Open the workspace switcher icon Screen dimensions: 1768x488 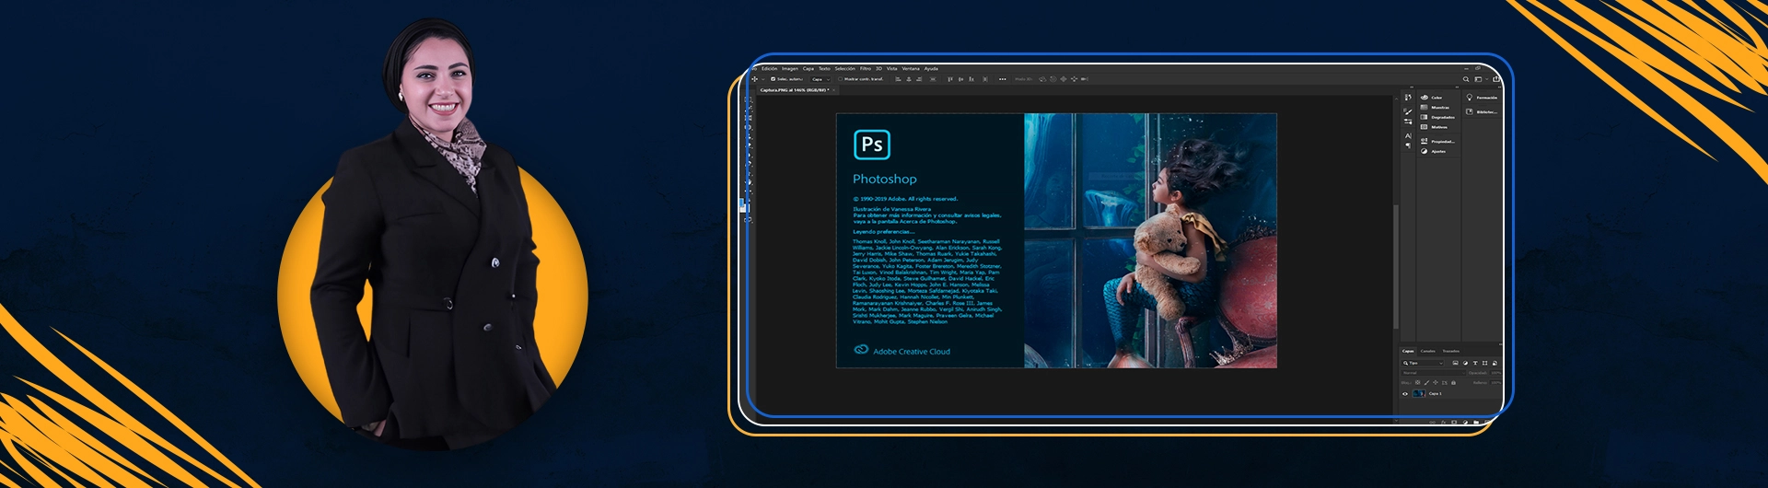pos(1478,79)
